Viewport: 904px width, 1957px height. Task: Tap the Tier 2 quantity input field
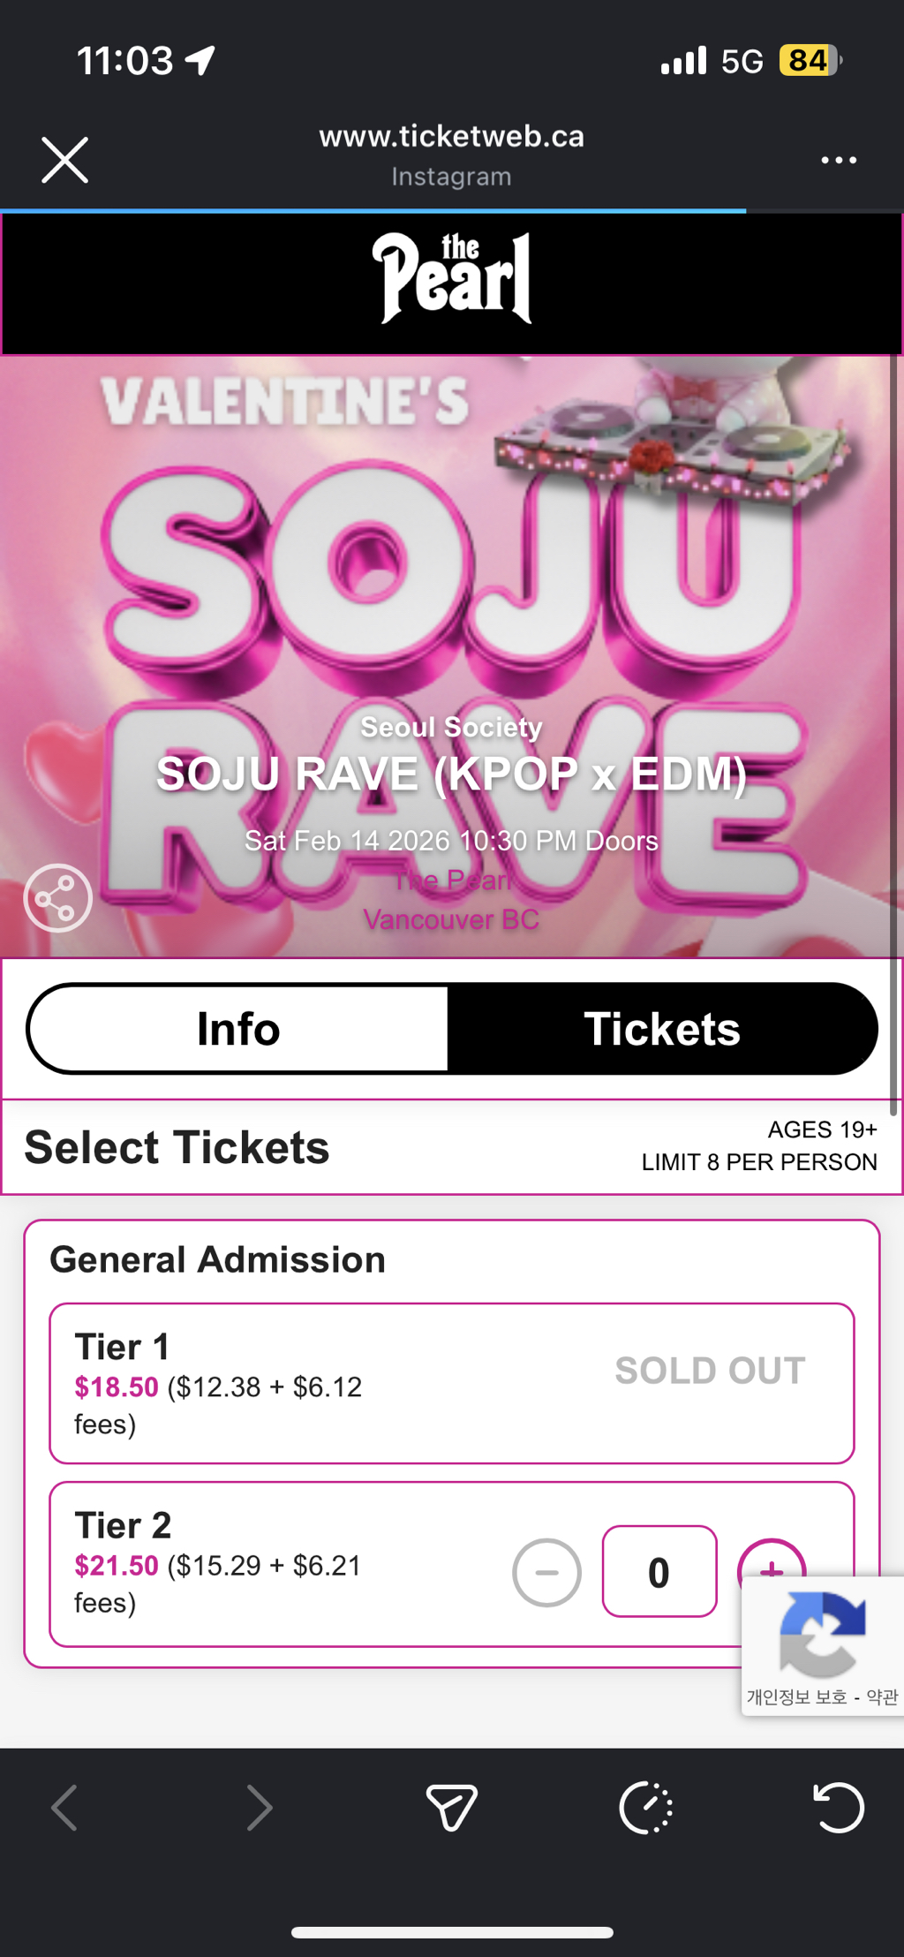click(x=659, y=1572)
